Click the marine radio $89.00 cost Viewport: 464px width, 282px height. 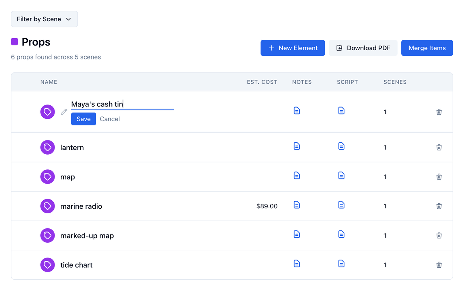267,206
